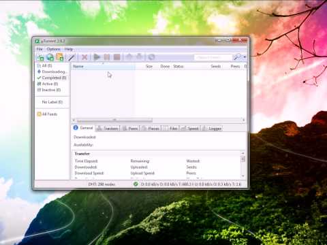This screenshot has height=245, width=327.
Task: Click the Transfer panel scroll down arrow
Action: 243,176
